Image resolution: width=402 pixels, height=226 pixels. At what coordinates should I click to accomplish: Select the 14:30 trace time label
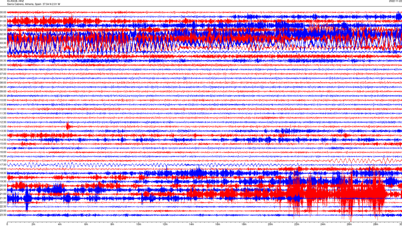[3, 140]
